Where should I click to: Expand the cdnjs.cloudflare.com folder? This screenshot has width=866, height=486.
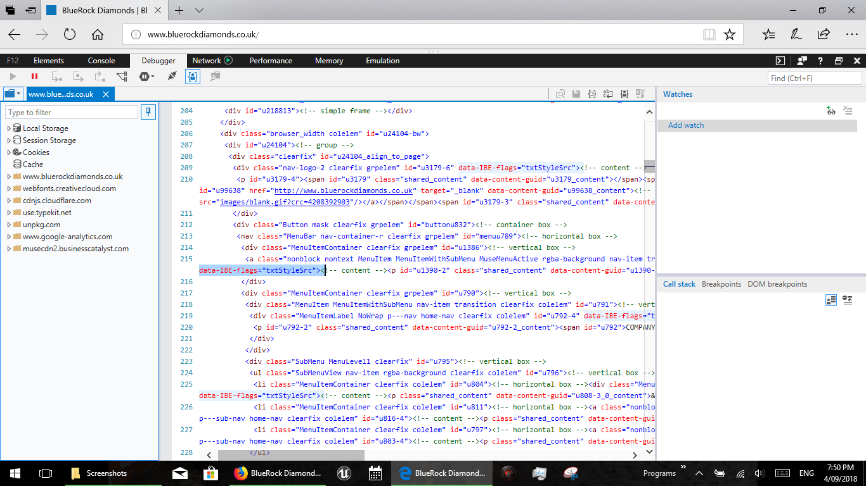(9, 201)
